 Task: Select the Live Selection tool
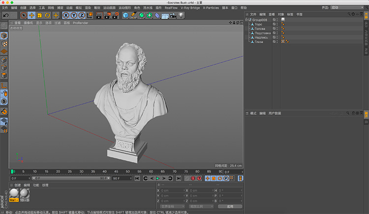24,16
